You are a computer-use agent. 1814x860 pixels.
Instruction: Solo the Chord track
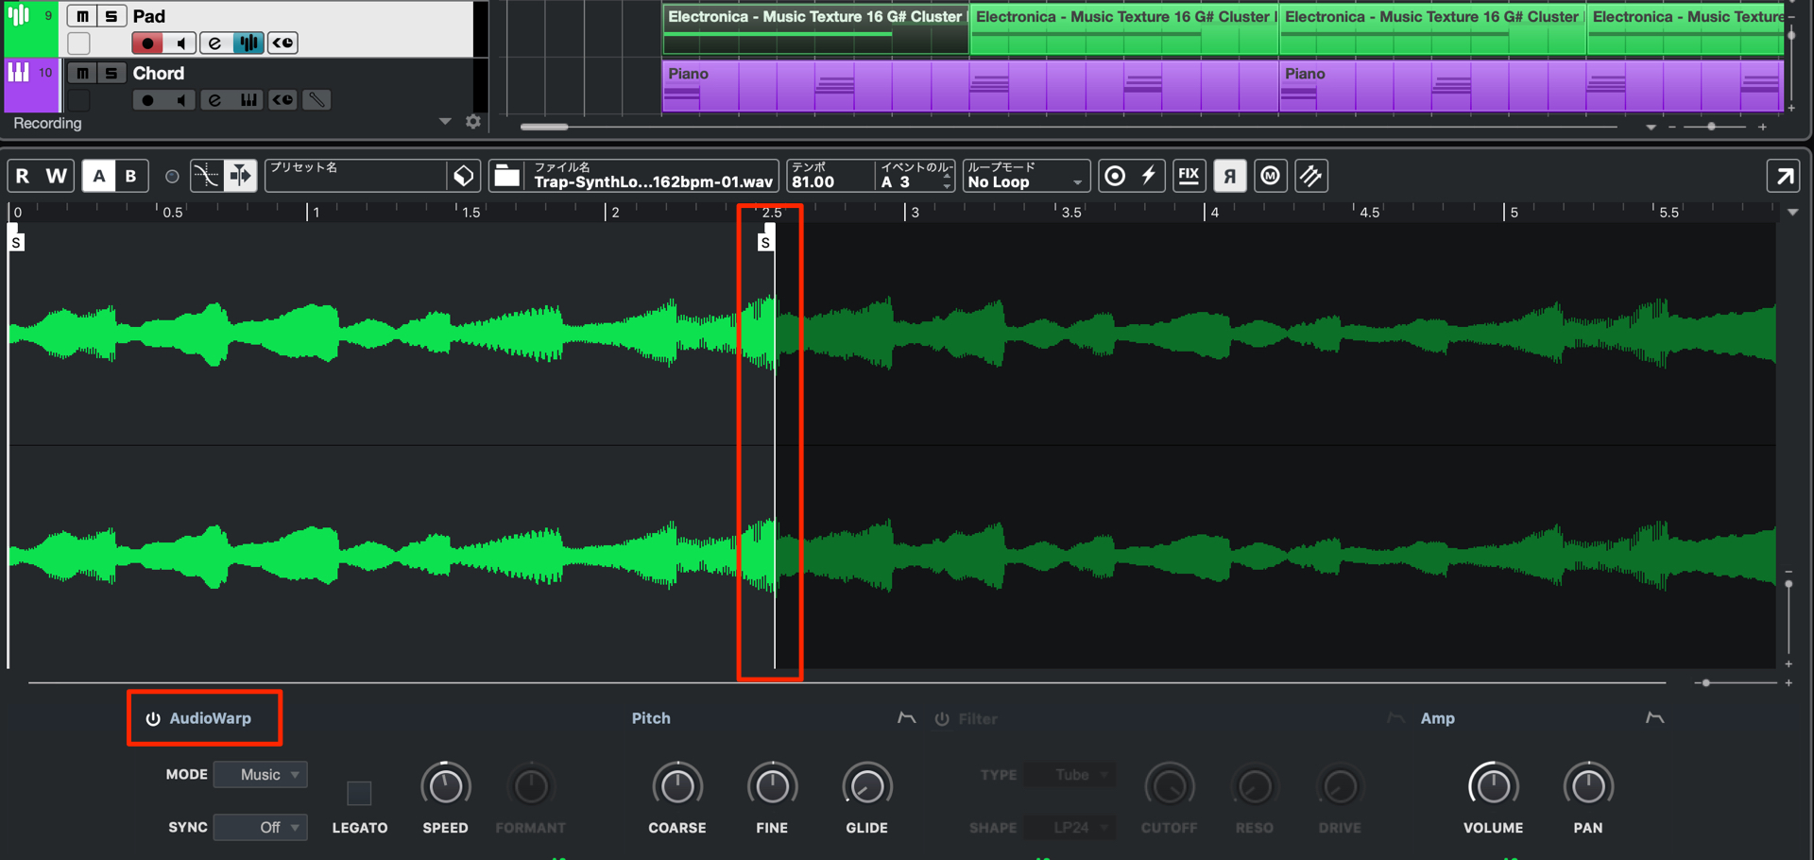tap(111, 73)
